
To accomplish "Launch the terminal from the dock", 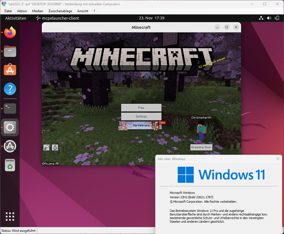I will pos(10,109).
